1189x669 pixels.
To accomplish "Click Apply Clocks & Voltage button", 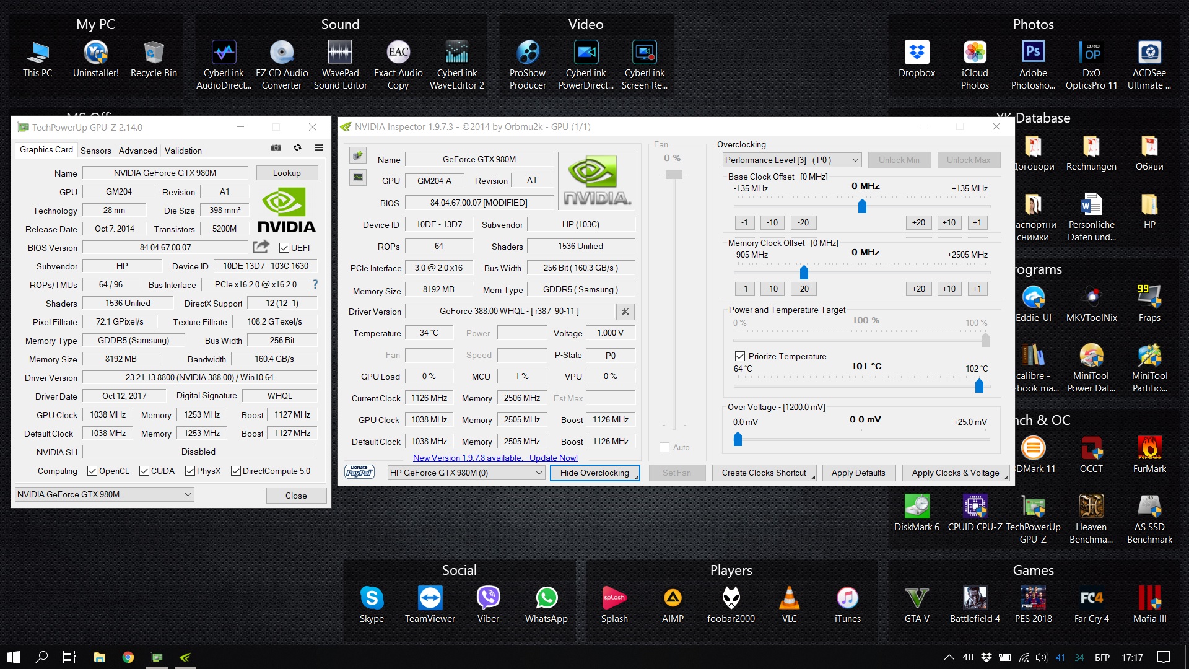I will click(x=955, y=473).
